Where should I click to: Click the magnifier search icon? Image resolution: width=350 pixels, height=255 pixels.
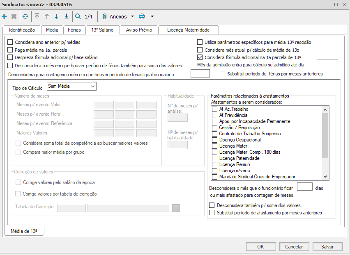pyautogui.click(x=78, y=17)
